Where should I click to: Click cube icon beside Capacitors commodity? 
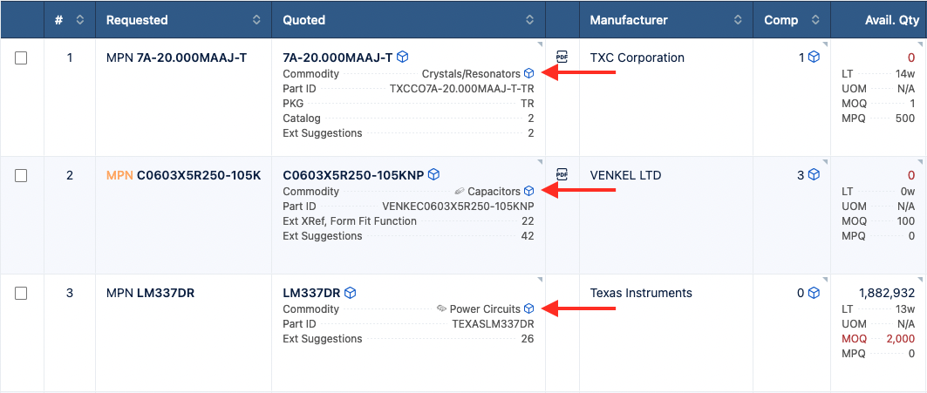point(528,192)
